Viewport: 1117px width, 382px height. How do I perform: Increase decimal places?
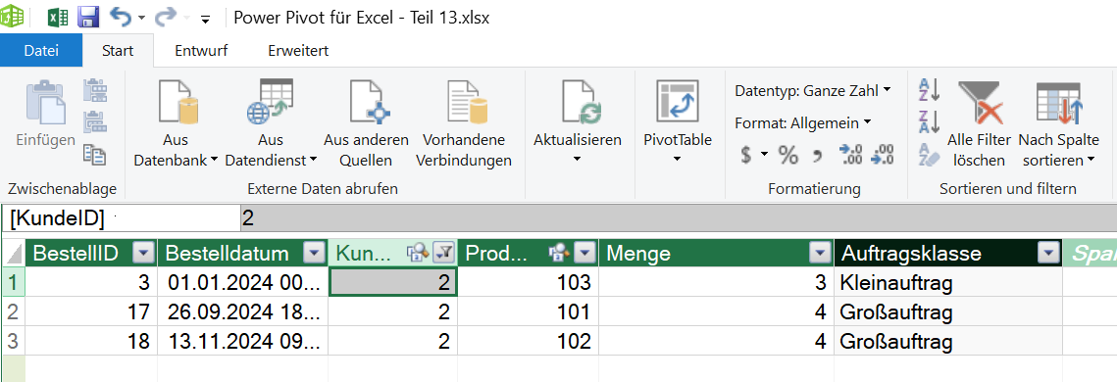[852, 155]
